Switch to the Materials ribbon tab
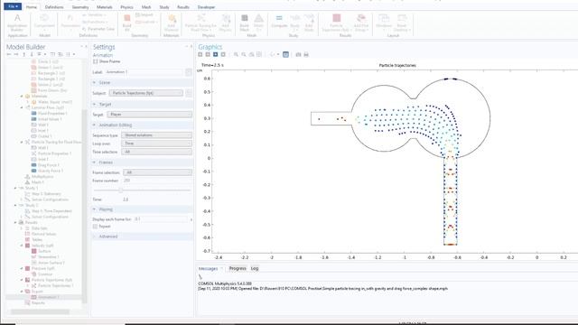578x325 pixels. pyautogui.click(x=105, y=7)
